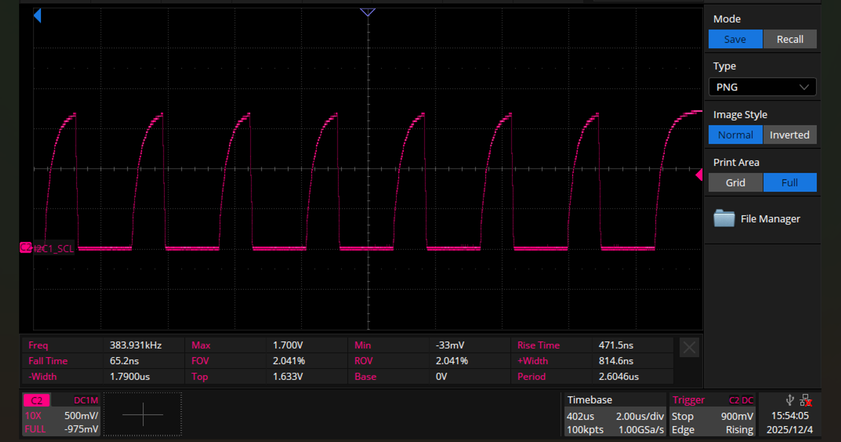Click the empty channel crosshair box
Viewport: 841px width, 442px height.
(x=143, y=414)
